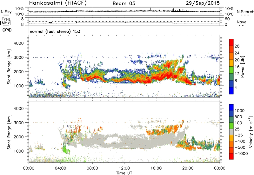
Task: Click the Power [dB] colorbar title
Action: click(242, 67)
